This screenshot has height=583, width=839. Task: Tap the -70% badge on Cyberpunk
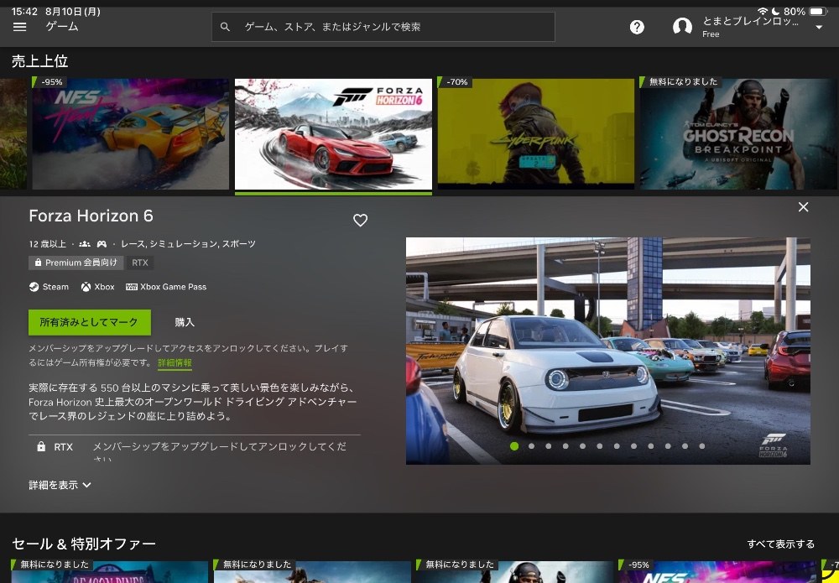(x=455, y=82)
